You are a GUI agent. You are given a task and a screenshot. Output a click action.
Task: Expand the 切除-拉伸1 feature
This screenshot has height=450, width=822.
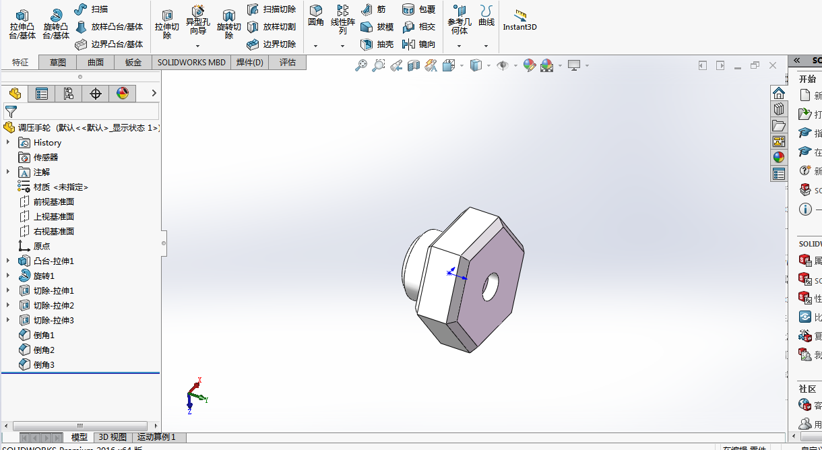8,290
